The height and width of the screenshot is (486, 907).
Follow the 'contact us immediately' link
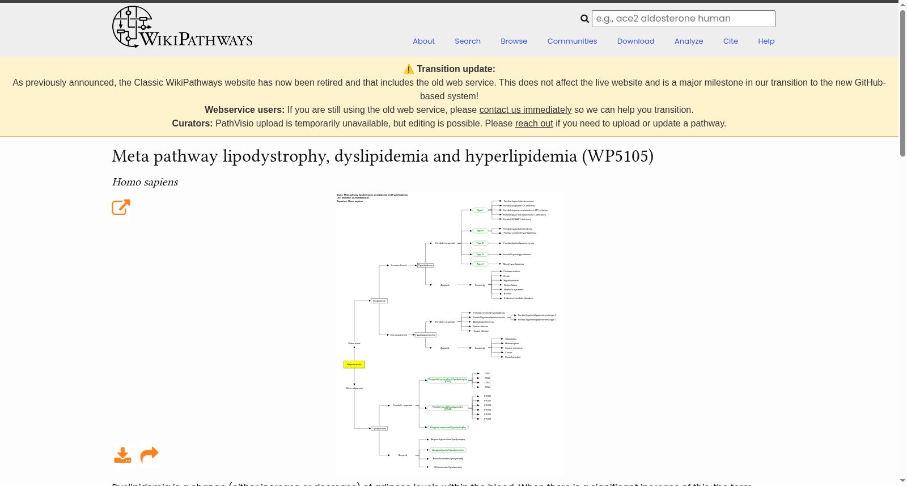pos(525,110)
